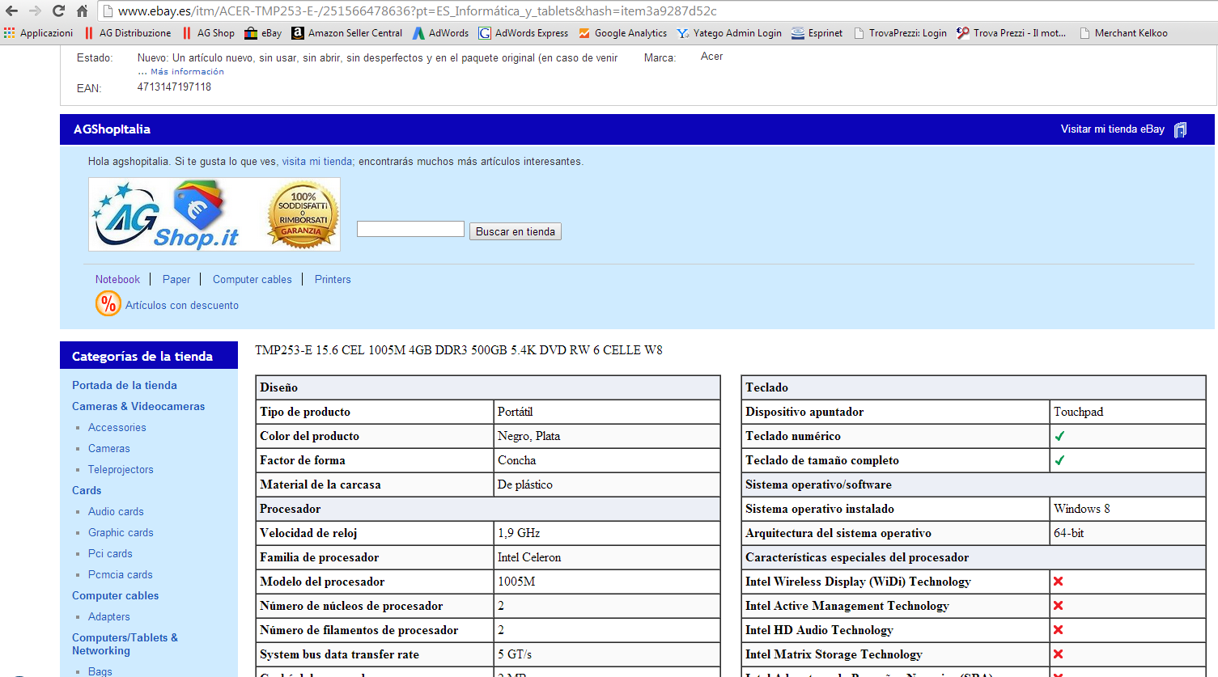Select the Pcmcia cards subcategory

pyautogui.click(x=121, y=574)
